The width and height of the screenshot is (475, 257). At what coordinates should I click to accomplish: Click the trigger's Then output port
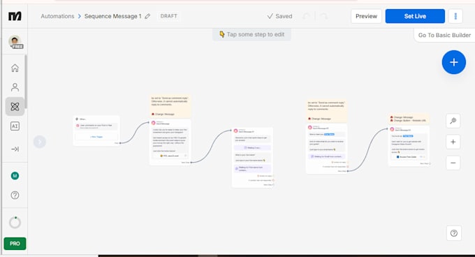pyautogui.click(x=120, y=143)
